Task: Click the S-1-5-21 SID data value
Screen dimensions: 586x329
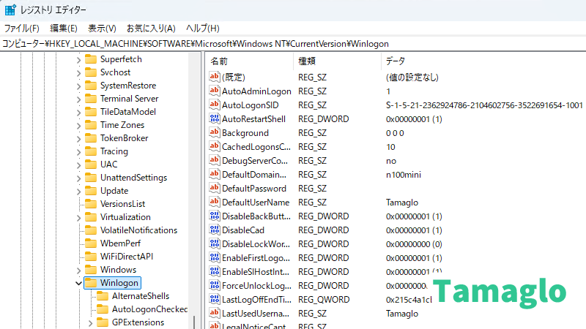Action: 484,105
